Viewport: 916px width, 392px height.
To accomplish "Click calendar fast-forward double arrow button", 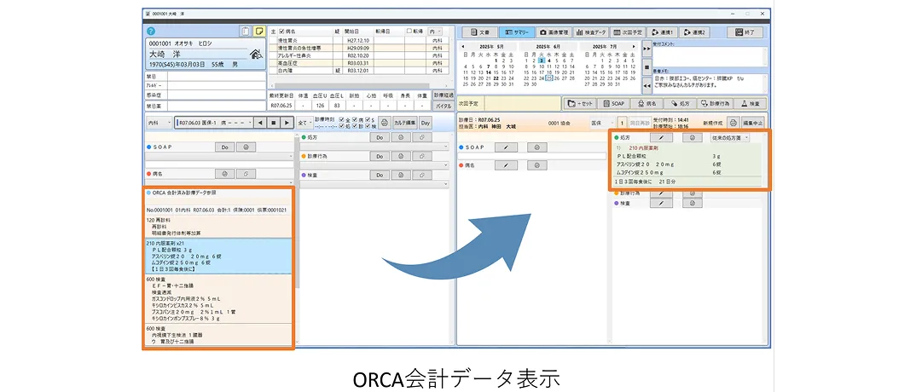I will click(x=646, y=49).
